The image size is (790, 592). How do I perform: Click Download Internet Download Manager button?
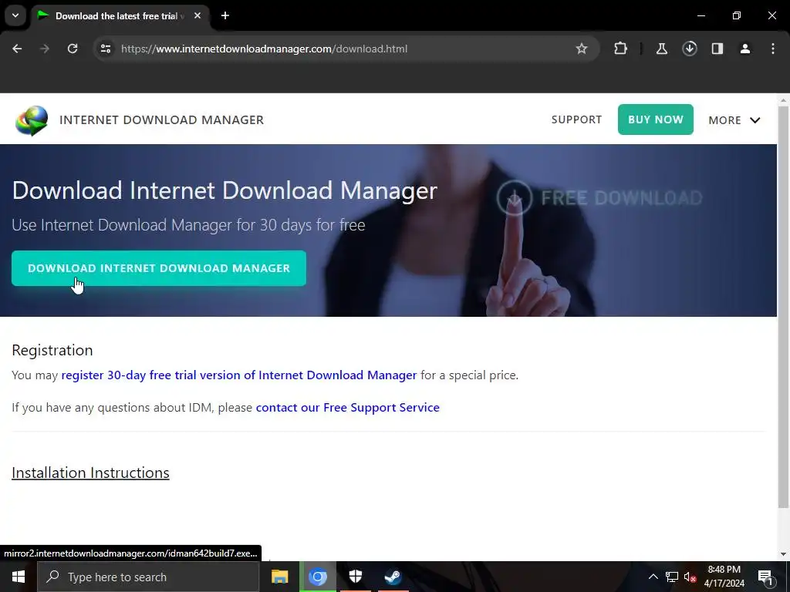tap(159, 268)
